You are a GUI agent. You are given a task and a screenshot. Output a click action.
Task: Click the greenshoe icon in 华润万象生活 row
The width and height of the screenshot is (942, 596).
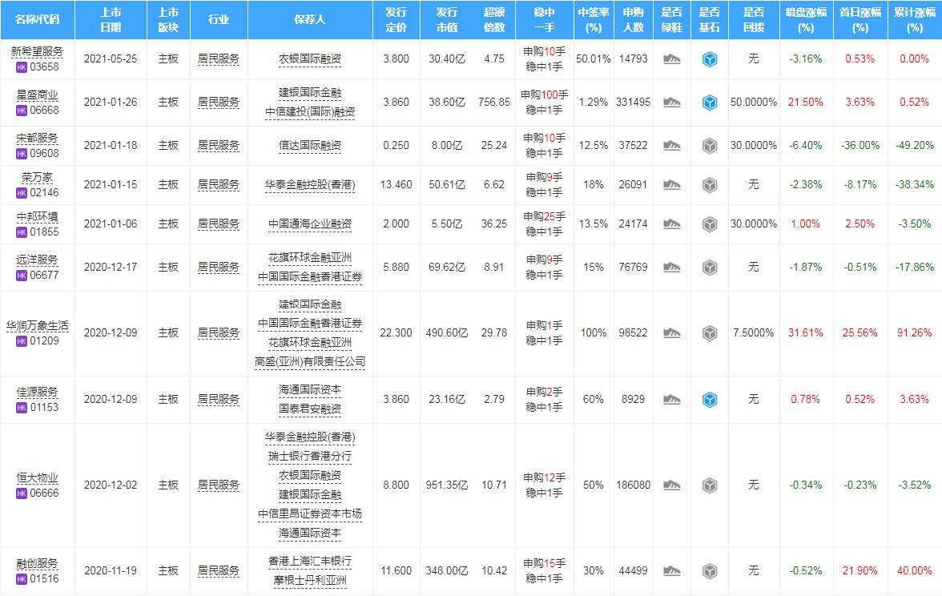coord(671,333)
